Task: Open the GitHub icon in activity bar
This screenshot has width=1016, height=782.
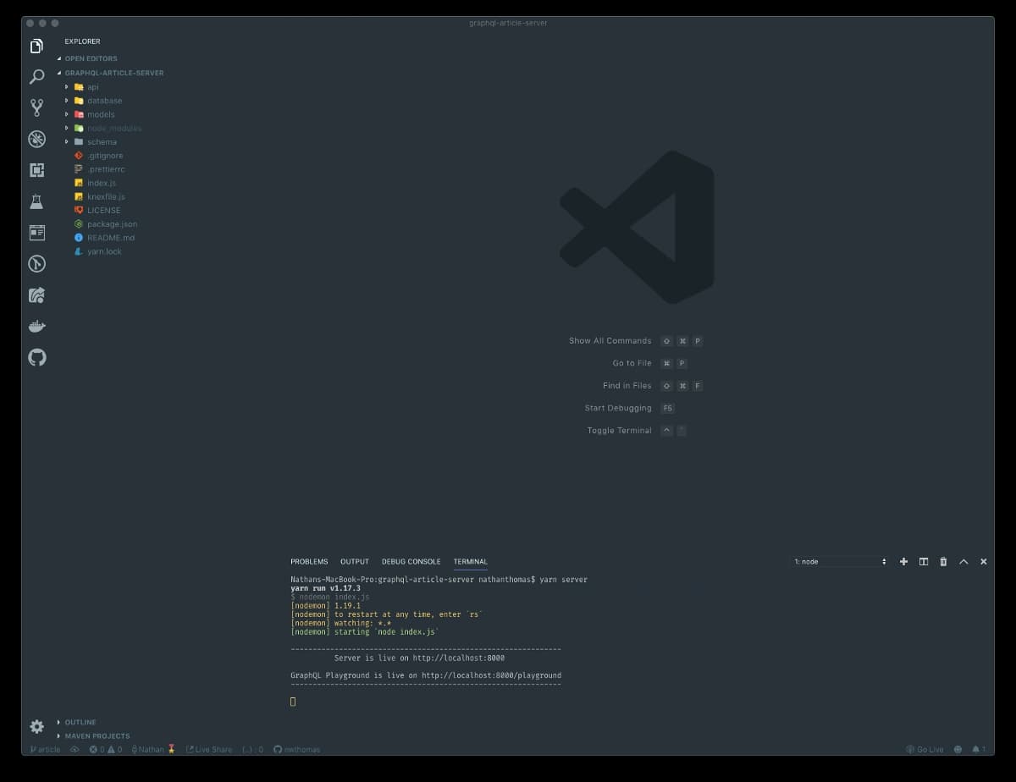Action: [x=36, y=357]
